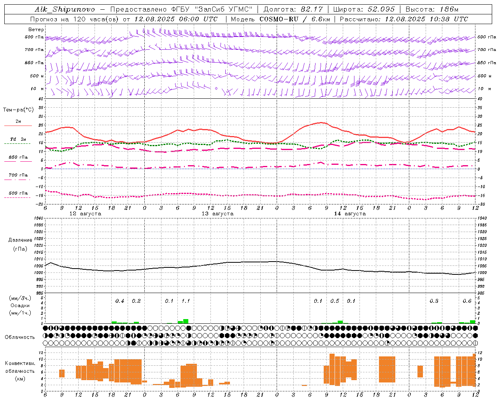
Task: Click the precipitation value 1.1
Action: point(186,301)
